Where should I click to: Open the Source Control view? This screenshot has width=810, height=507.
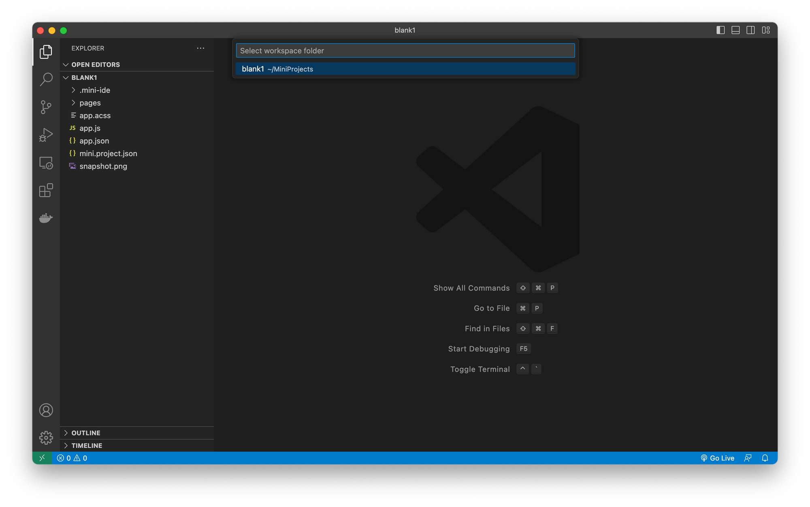point(46,107)
